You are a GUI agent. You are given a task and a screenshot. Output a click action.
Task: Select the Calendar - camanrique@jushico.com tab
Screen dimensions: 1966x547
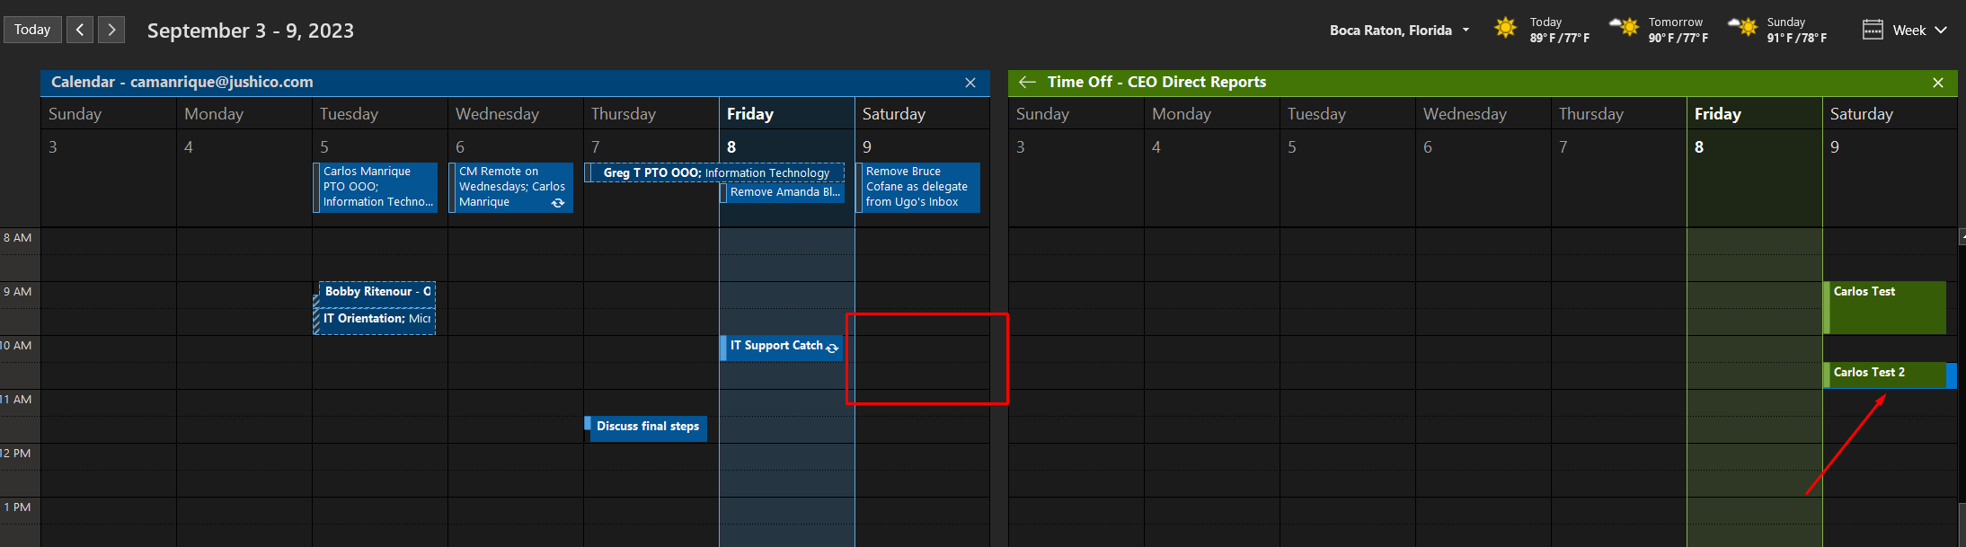pyautogui.click(x=182, y=82)
